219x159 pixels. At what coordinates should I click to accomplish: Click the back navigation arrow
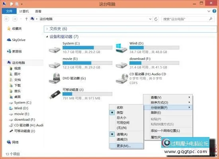coord(7,19)
